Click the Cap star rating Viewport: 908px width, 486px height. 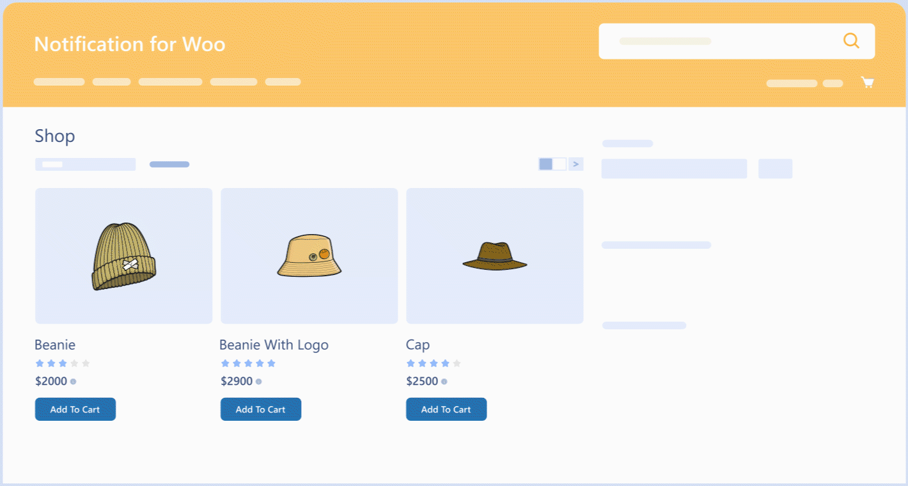[x=434, y=364]
